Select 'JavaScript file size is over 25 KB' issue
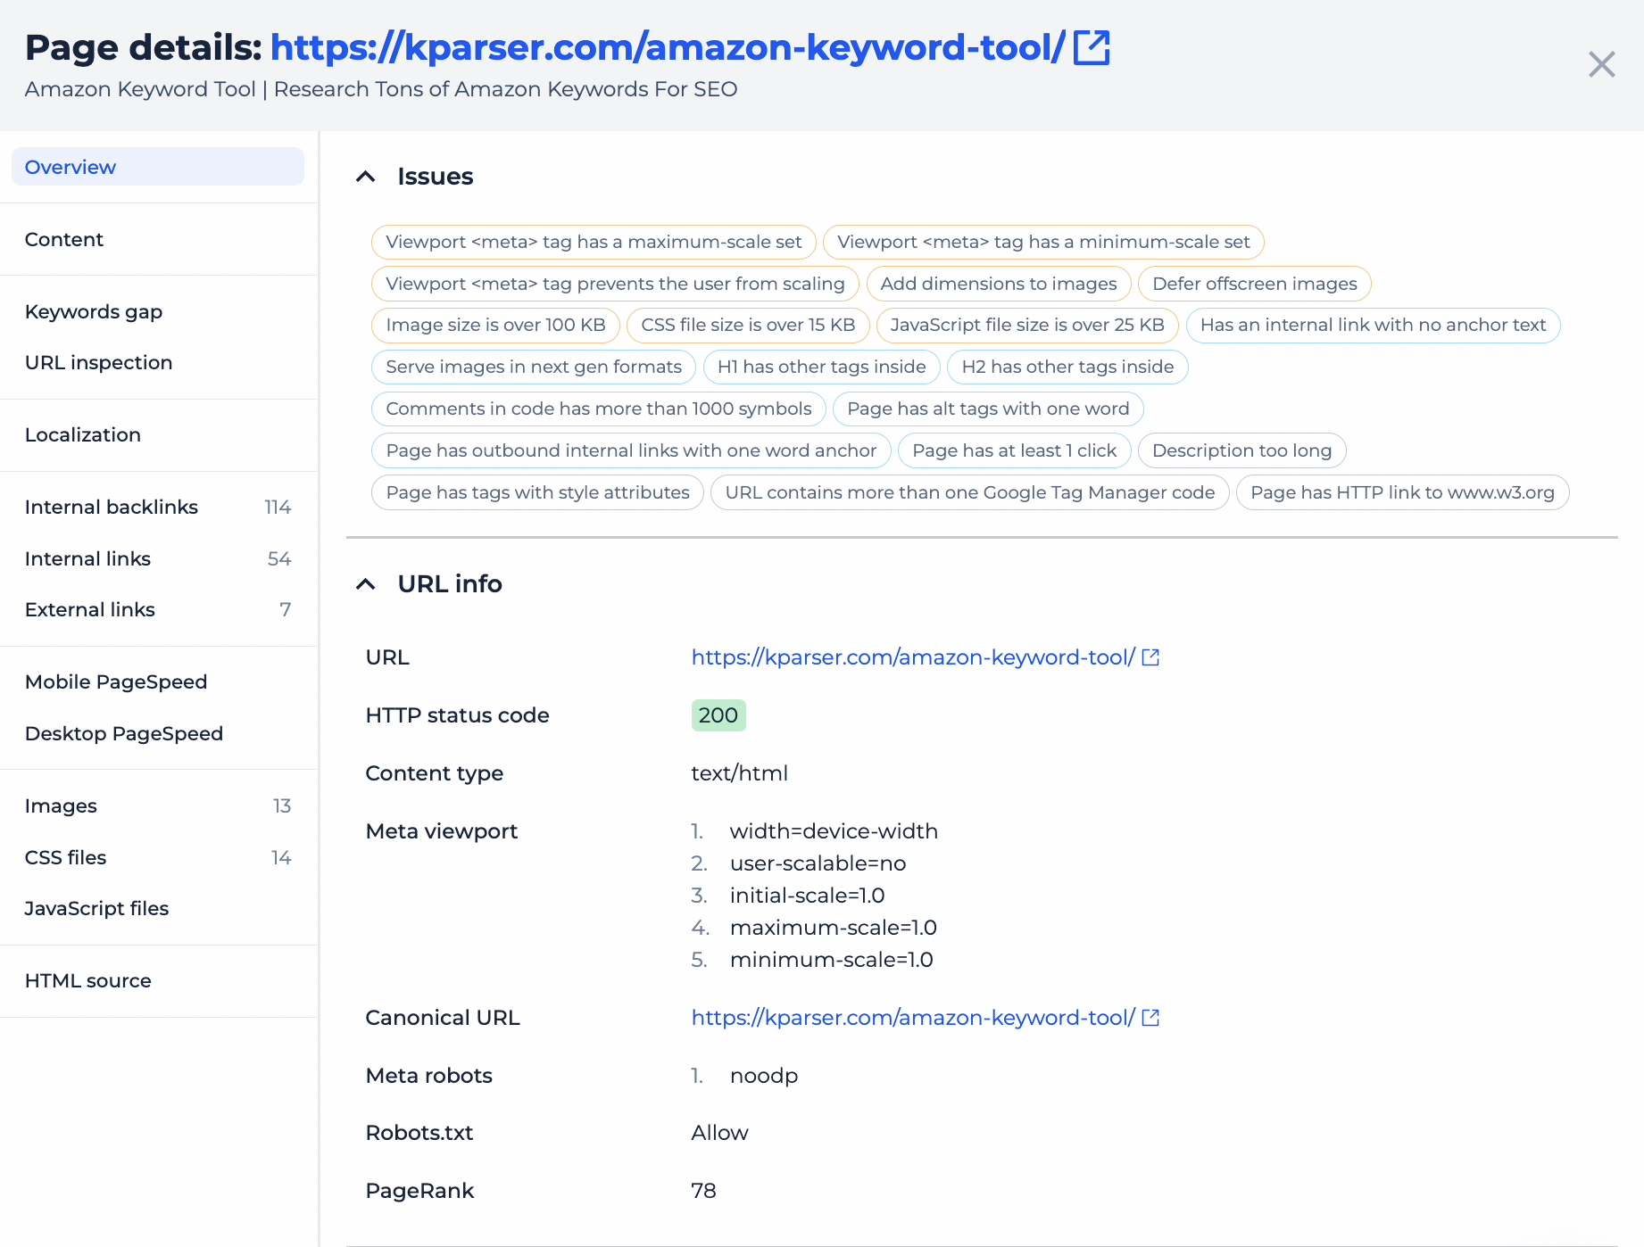Viewport: 1644px width, 1247px height. 1027,325
